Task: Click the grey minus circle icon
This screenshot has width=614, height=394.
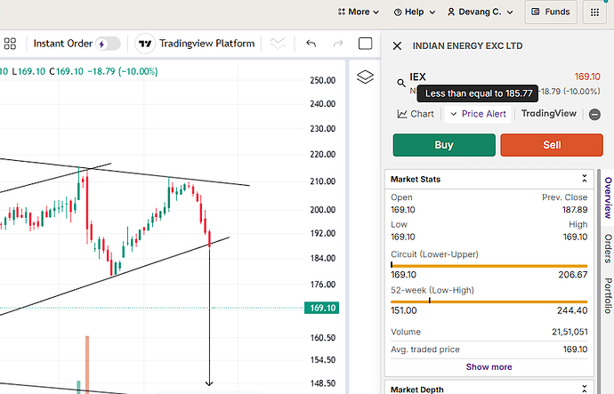Action: (x=594, y=114)
